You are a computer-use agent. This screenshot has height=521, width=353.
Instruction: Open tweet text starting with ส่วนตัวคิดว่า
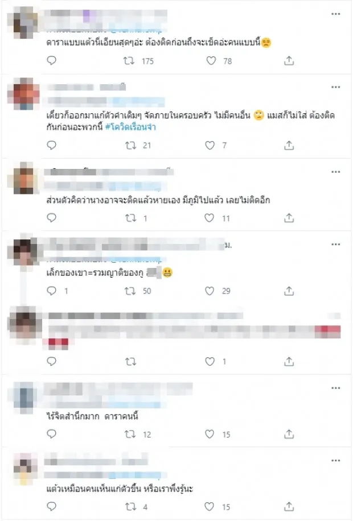158,200
